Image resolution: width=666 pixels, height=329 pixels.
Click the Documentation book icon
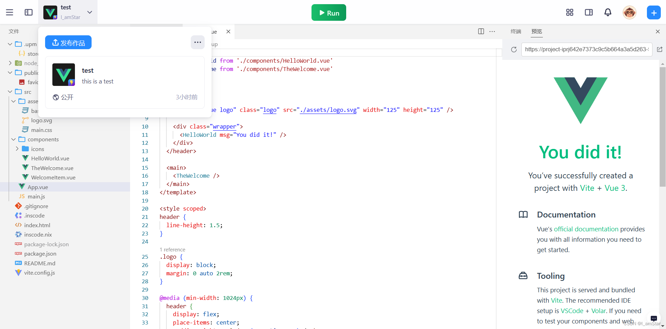coord(523,214)
